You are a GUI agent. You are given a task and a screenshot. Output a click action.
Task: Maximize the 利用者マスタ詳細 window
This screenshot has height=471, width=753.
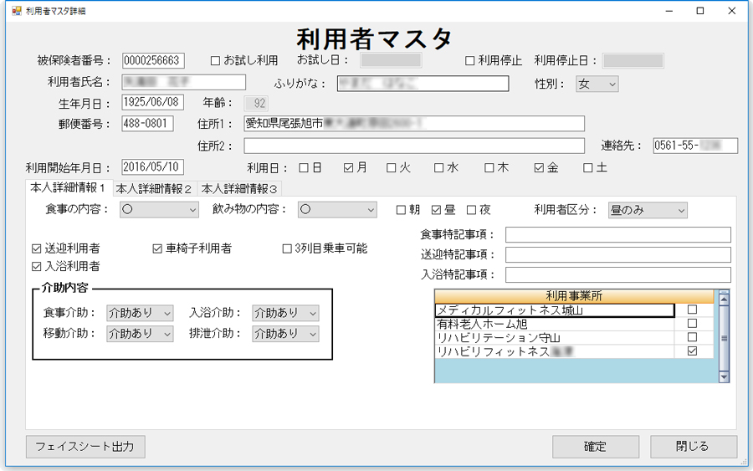tap(700, 11)
